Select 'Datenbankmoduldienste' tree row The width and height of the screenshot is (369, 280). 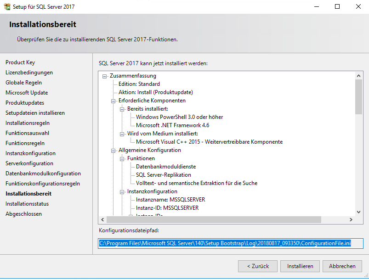coord(166,167)
